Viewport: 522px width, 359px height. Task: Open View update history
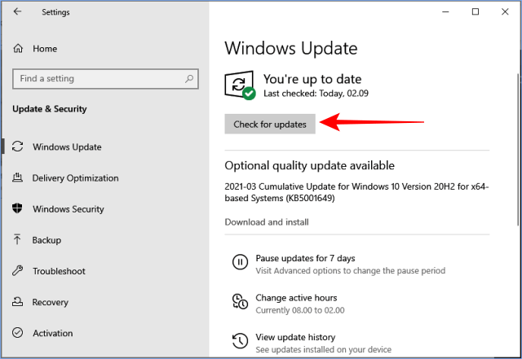295,337
